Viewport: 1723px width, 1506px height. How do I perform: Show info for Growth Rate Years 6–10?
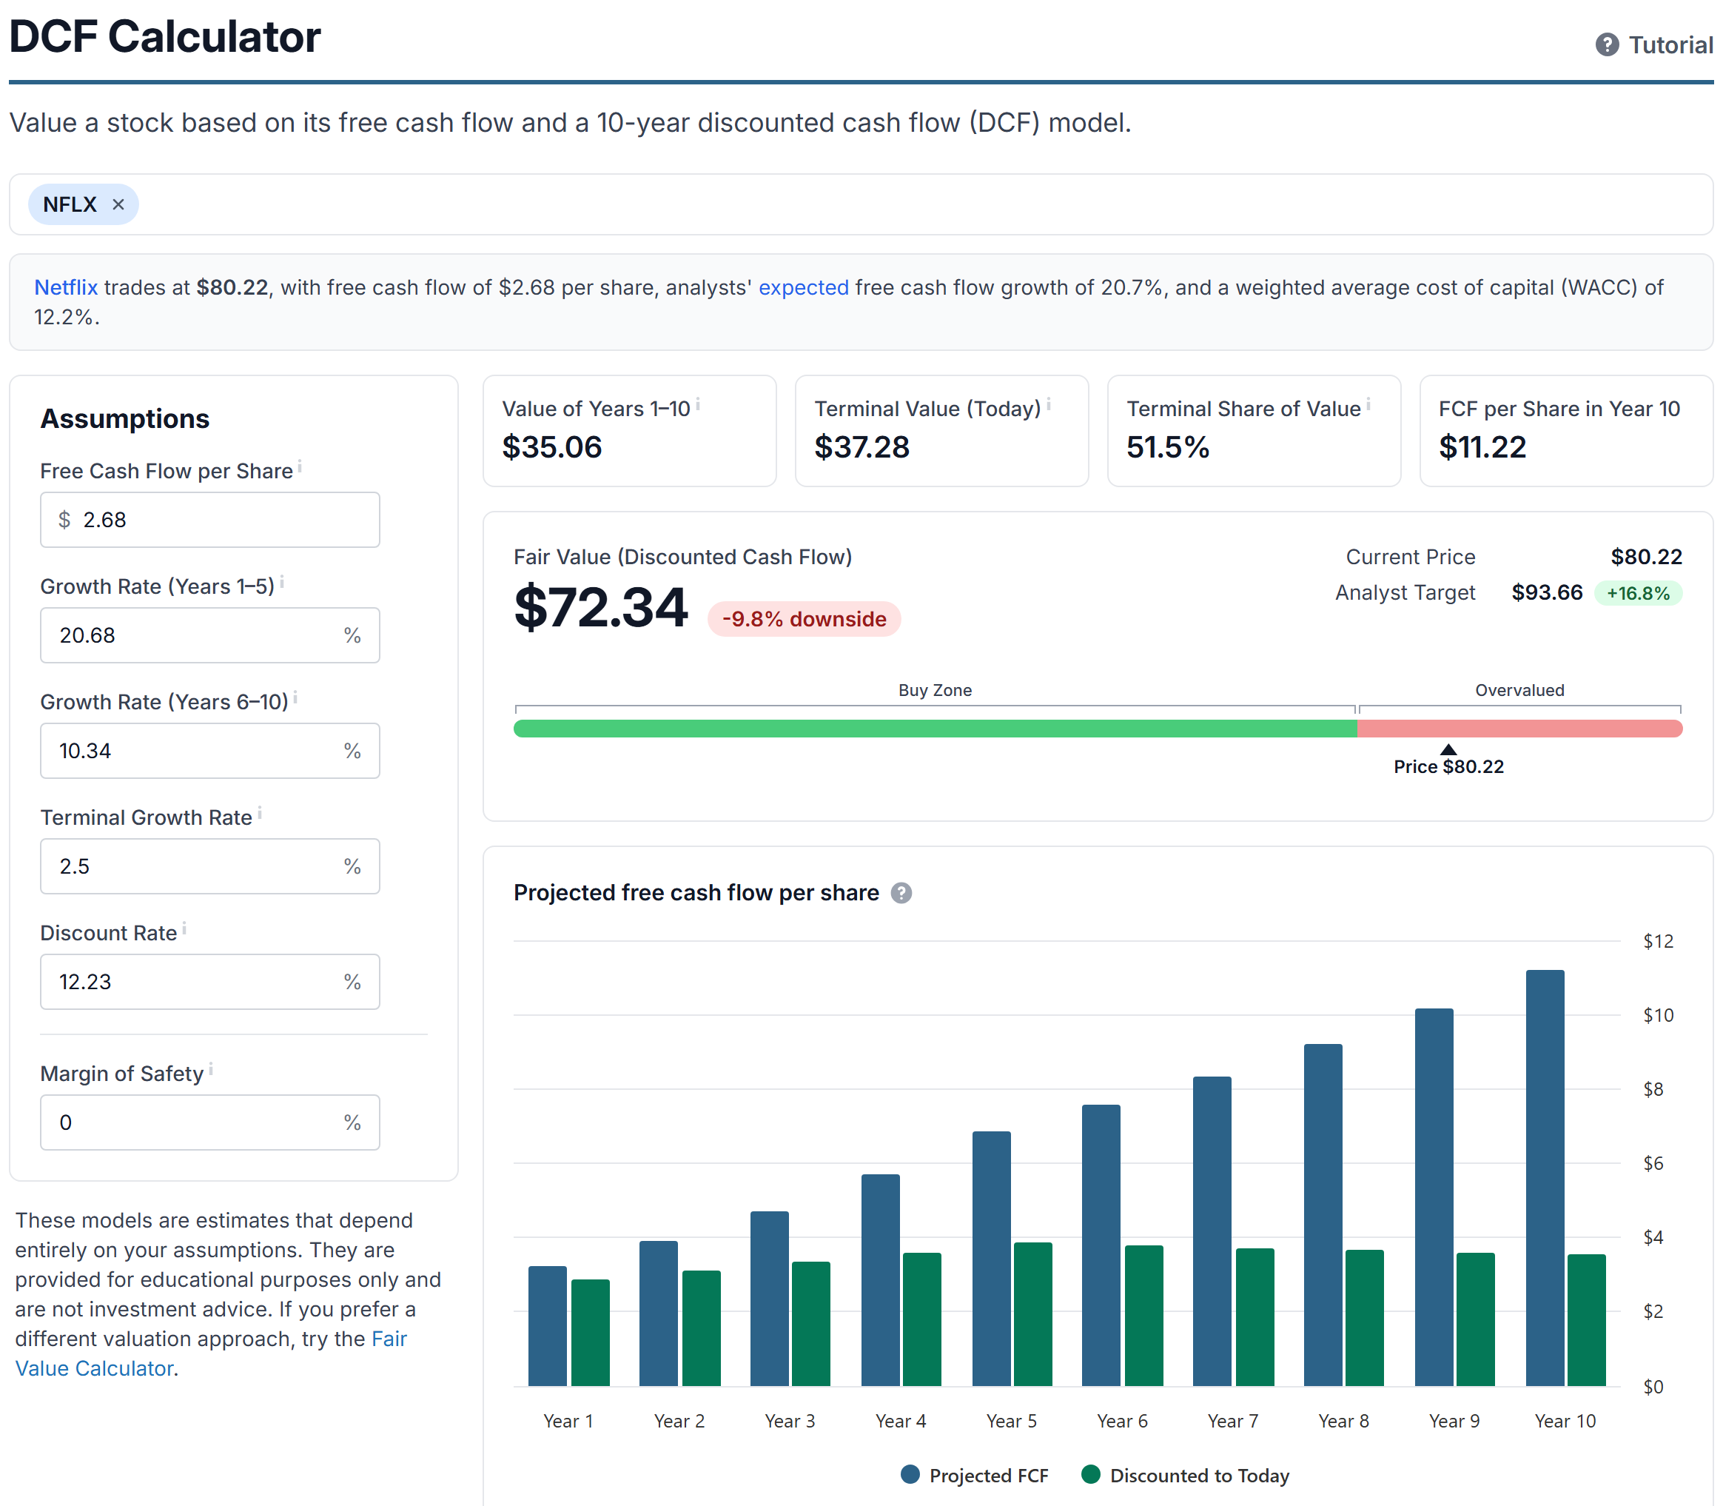click(295, 696)
